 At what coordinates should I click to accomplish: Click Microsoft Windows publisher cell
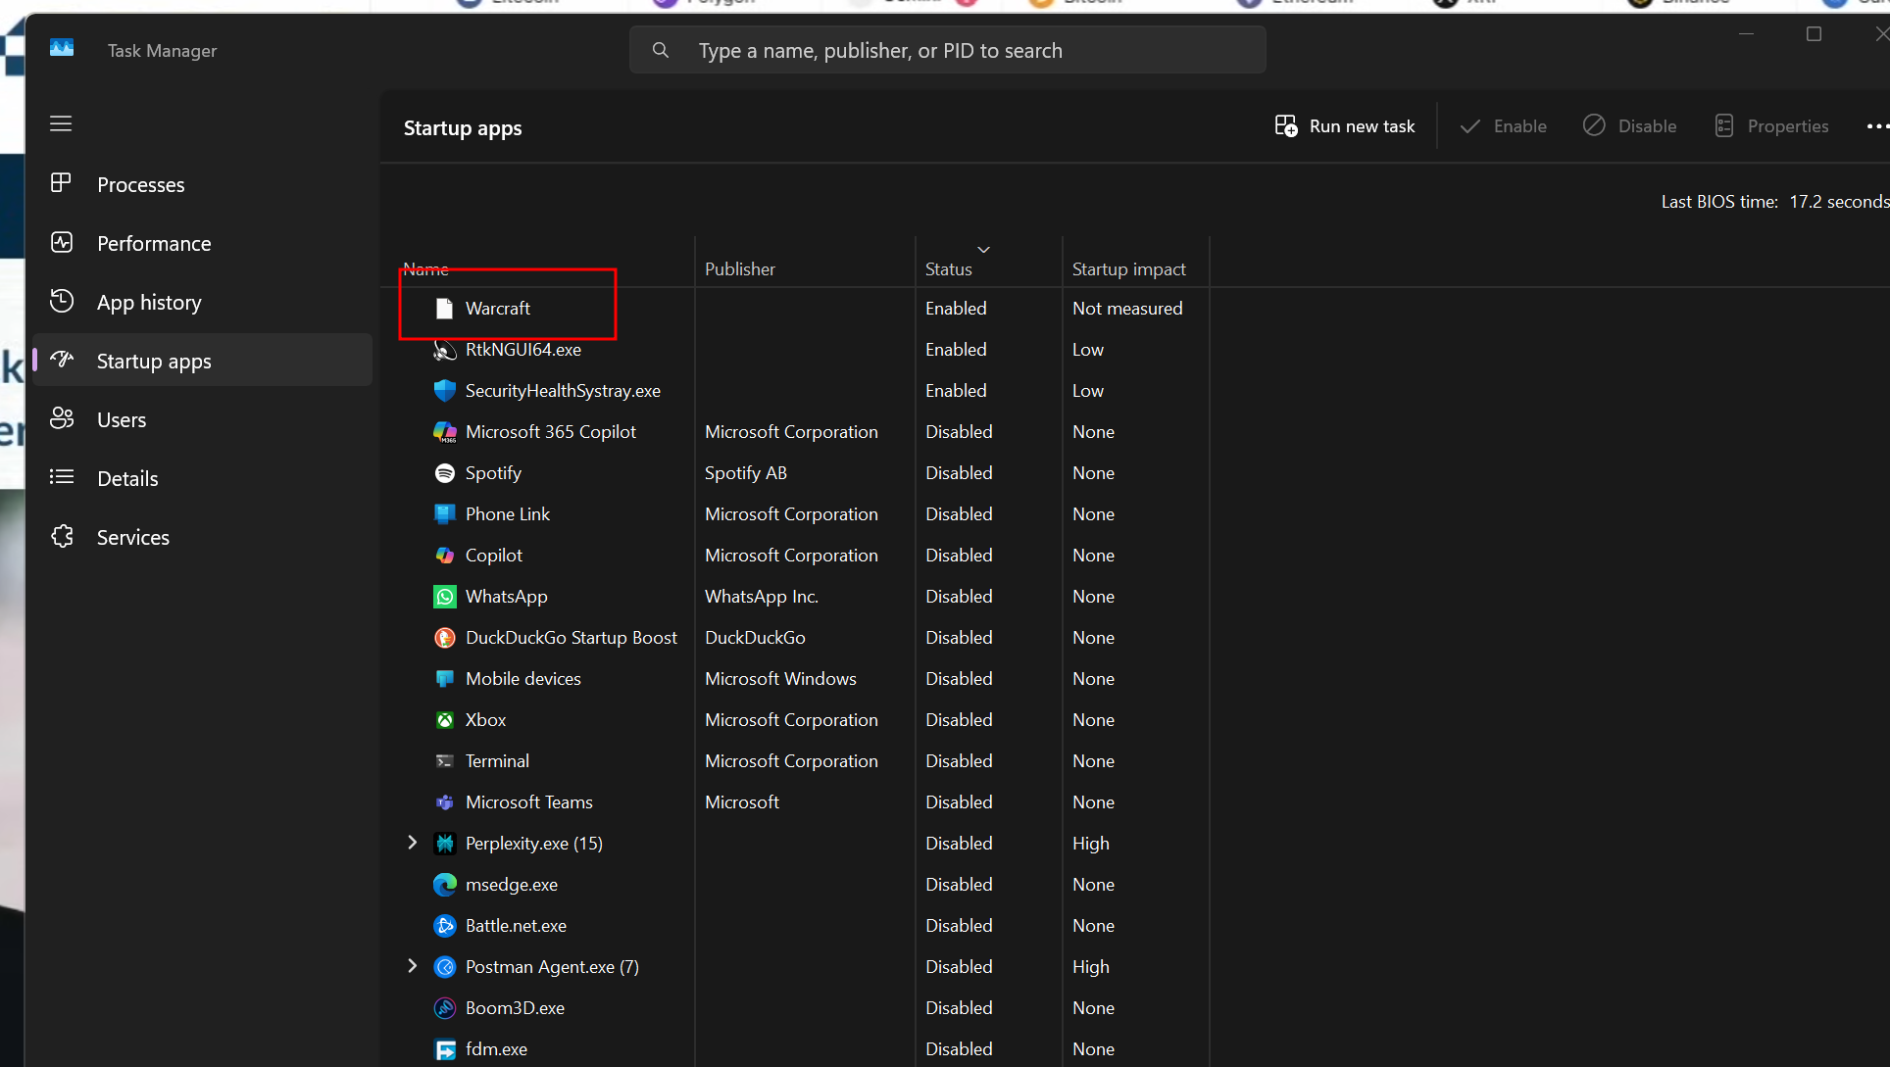(x=780, y=679)
